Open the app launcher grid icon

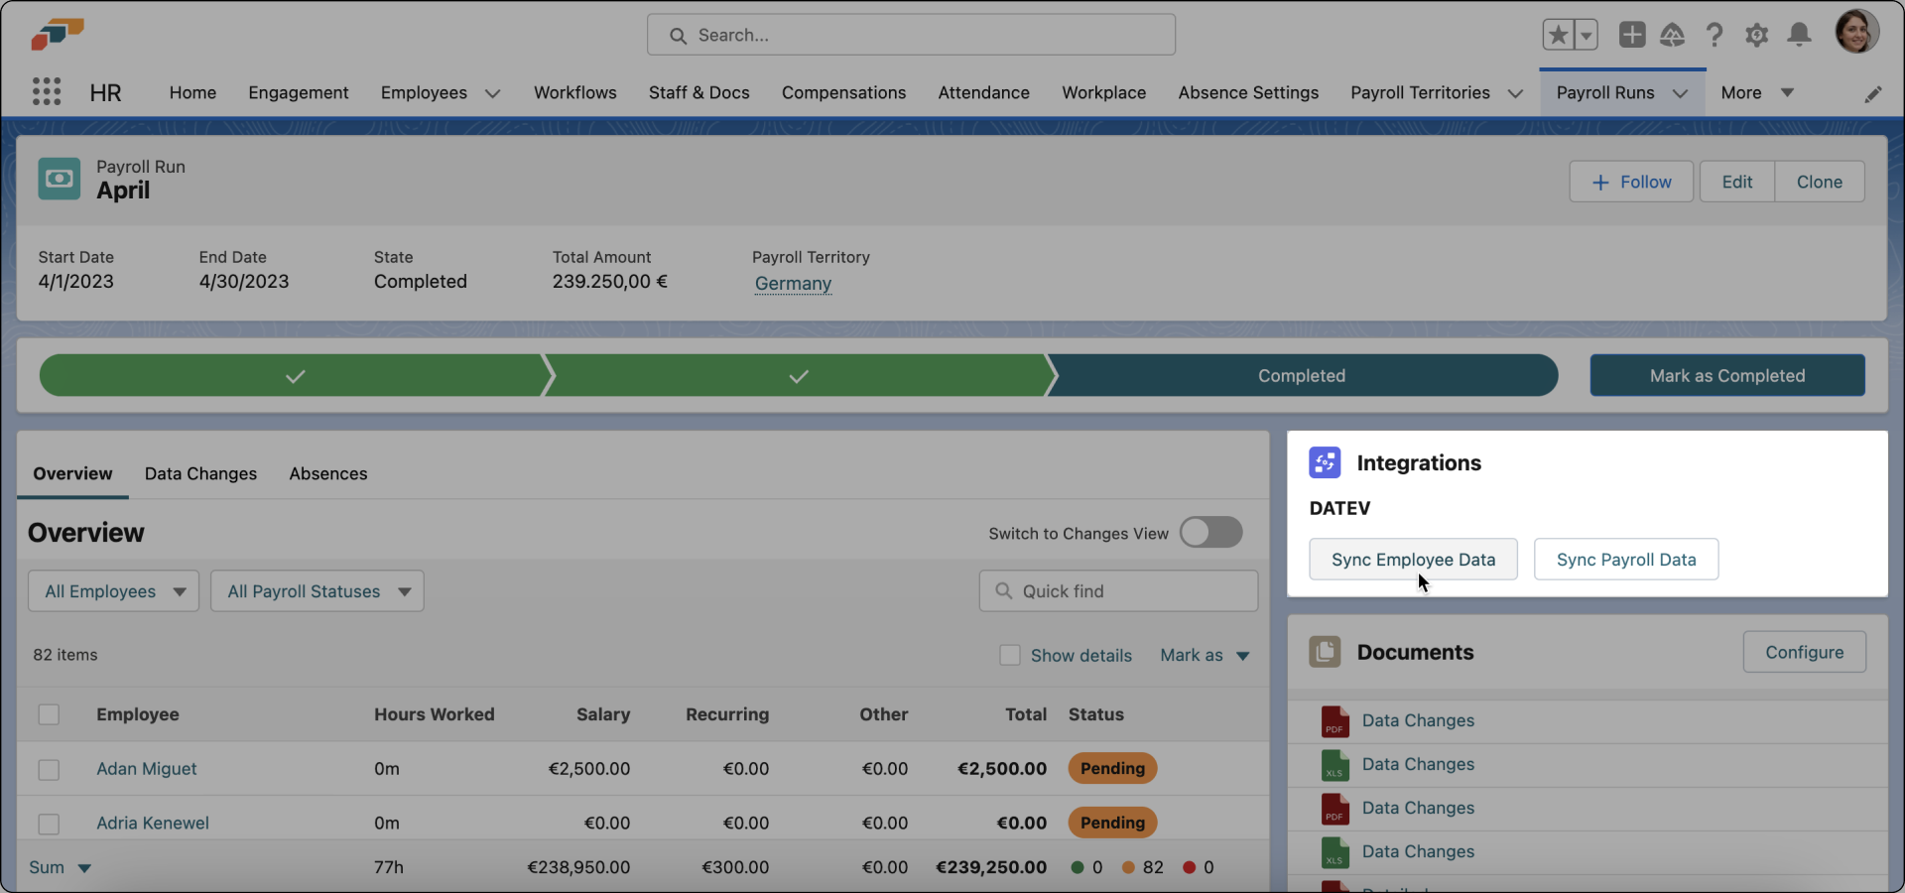(x=47, y=91)
